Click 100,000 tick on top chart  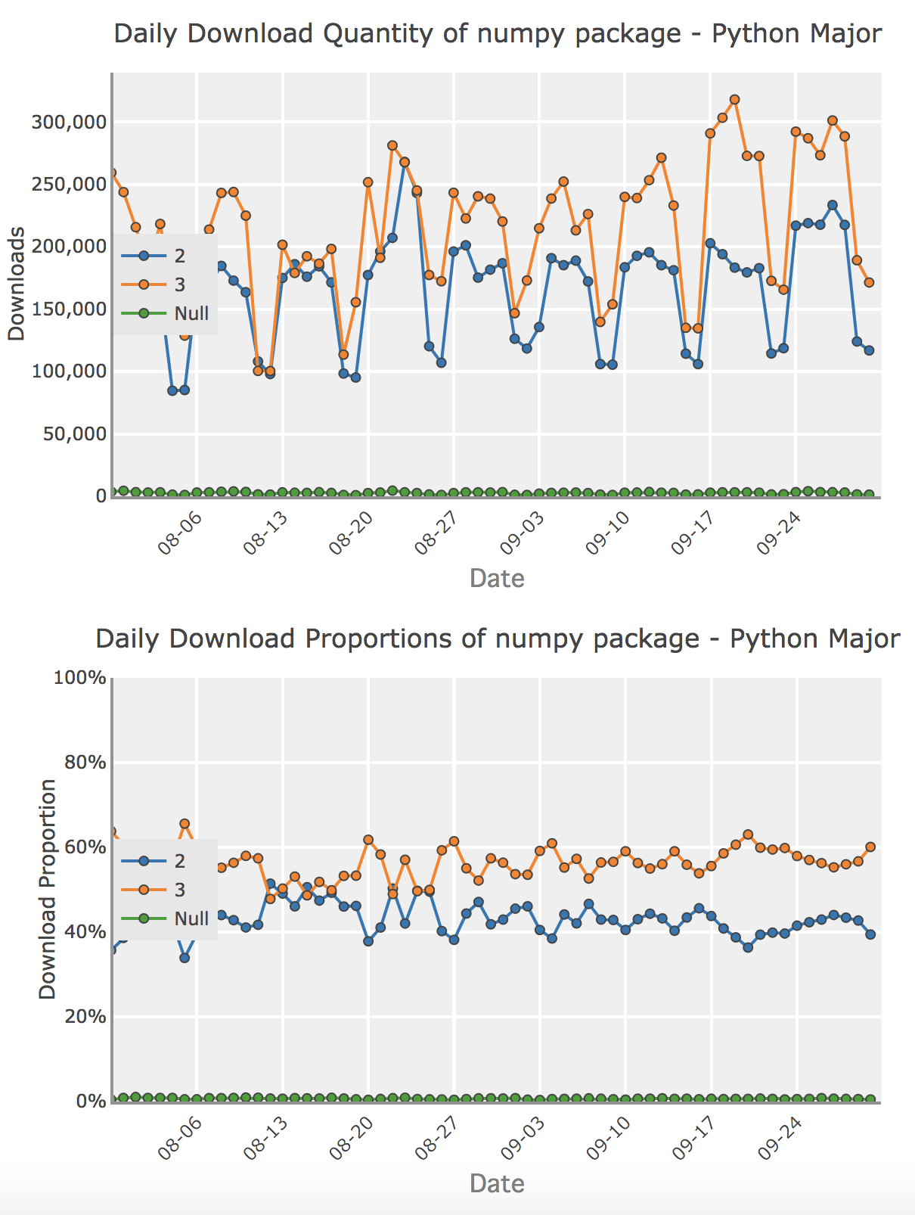click(67, 371)
